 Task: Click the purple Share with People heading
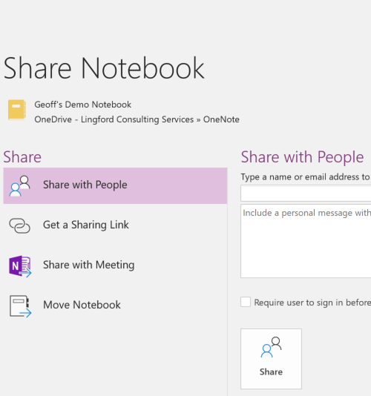(x=302, y=157)
